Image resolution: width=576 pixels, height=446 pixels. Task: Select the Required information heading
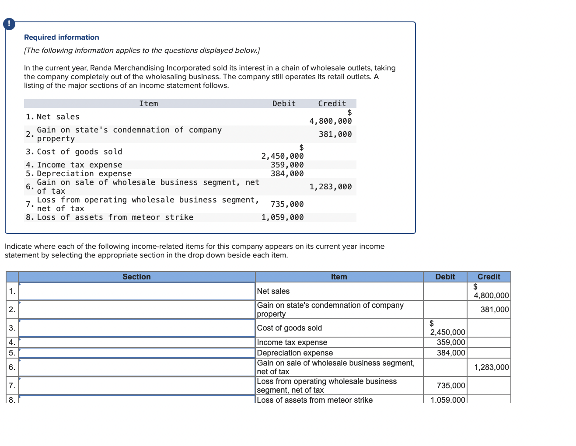(61, 37)
